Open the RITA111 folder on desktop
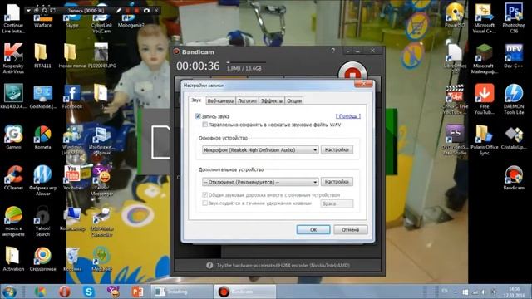 click(x=42, y=56)
